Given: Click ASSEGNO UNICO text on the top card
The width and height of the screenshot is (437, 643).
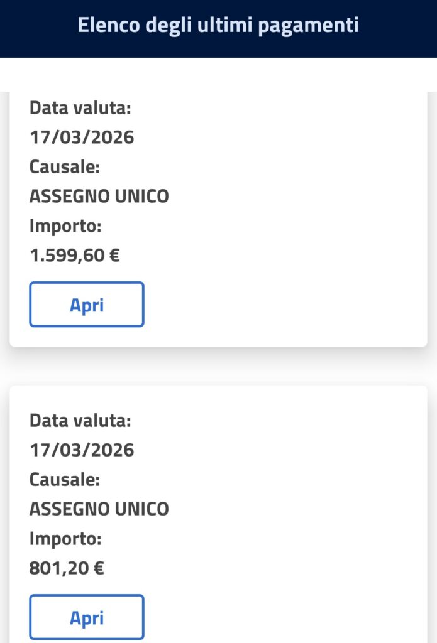Looking at the screenshot, I should pyautogui.click(x=99, y=196).
